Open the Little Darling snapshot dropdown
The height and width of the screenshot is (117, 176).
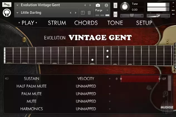click(17, 13)
